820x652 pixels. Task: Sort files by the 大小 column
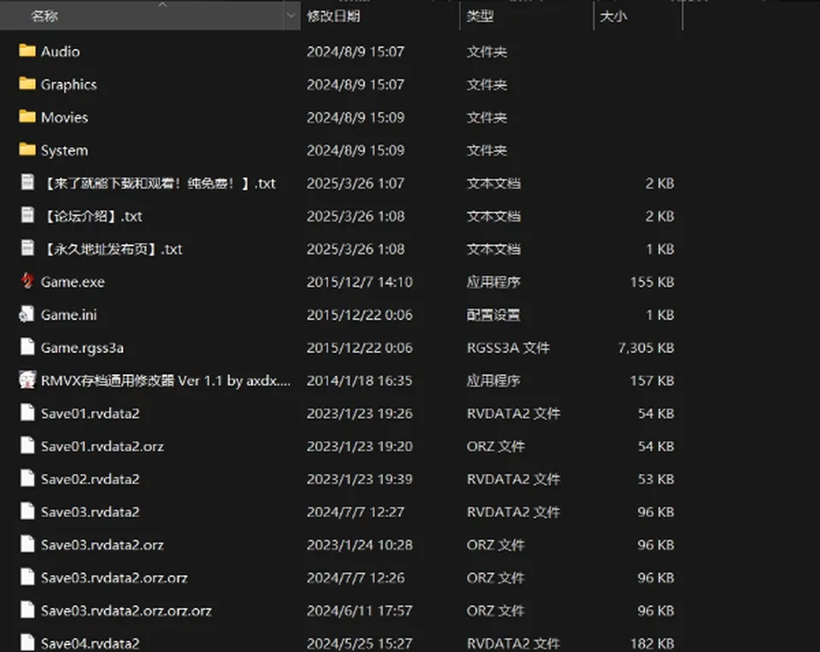[x=613, y=16]
